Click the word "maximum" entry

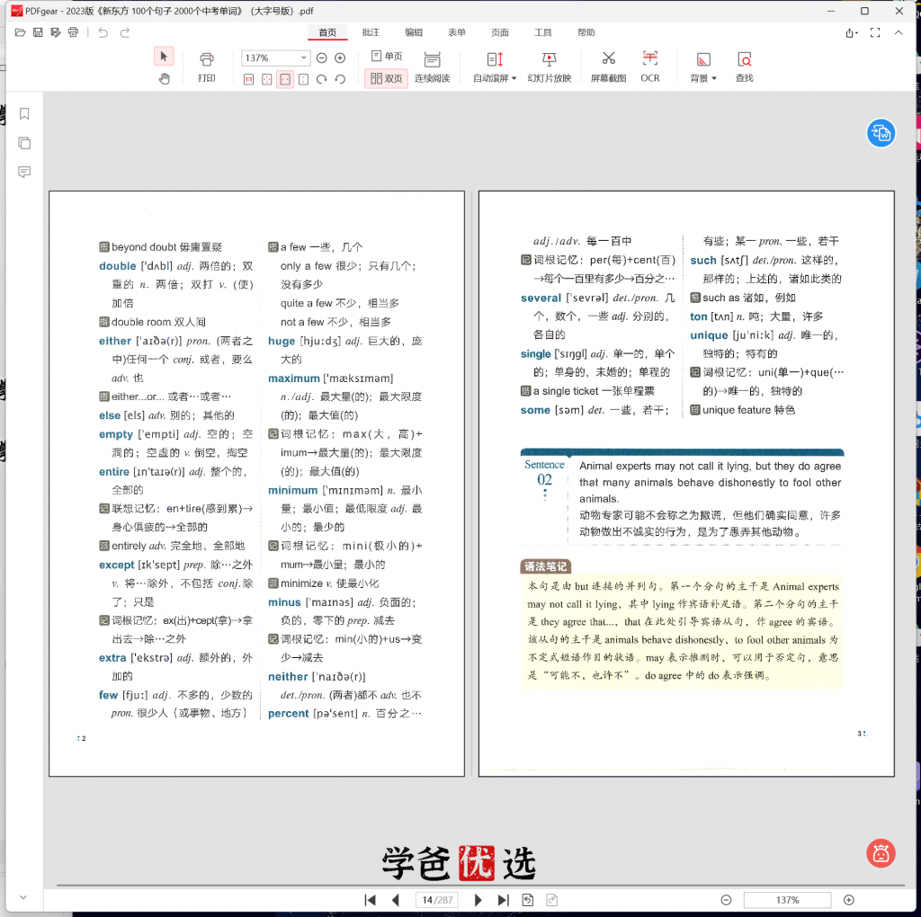(294, 378)
